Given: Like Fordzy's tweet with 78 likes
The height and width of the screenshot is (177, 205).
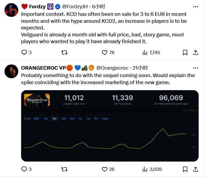Looking at the screenshot, I should [105, 52].
